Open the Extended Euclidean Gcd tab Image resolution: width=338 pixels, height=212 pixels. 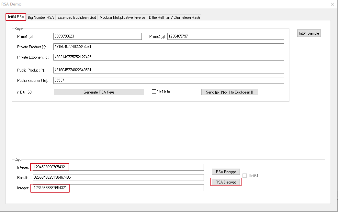coord(77,17)
